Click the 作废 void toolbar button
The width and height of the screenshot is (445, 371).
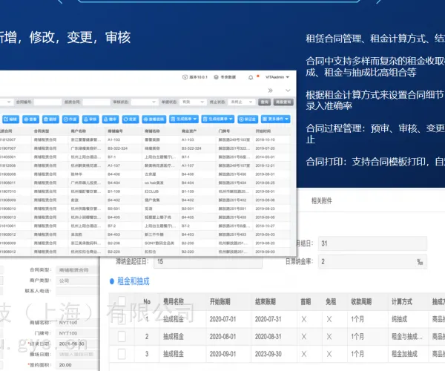pos(70,119)
